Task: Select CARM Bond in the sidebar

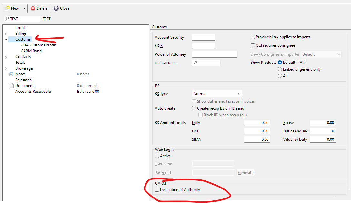Action: [31, 51]
